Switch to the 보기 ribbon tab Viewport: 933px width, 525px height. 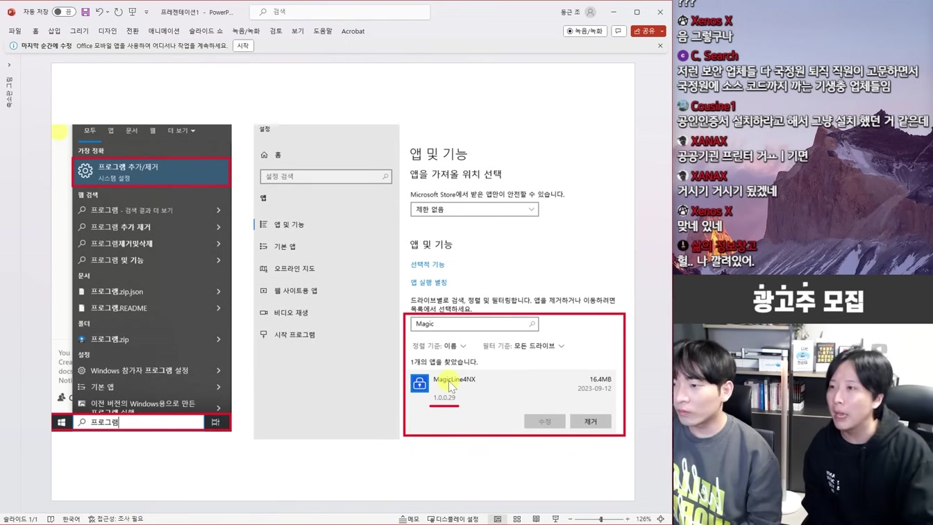(x=298, y=31)
